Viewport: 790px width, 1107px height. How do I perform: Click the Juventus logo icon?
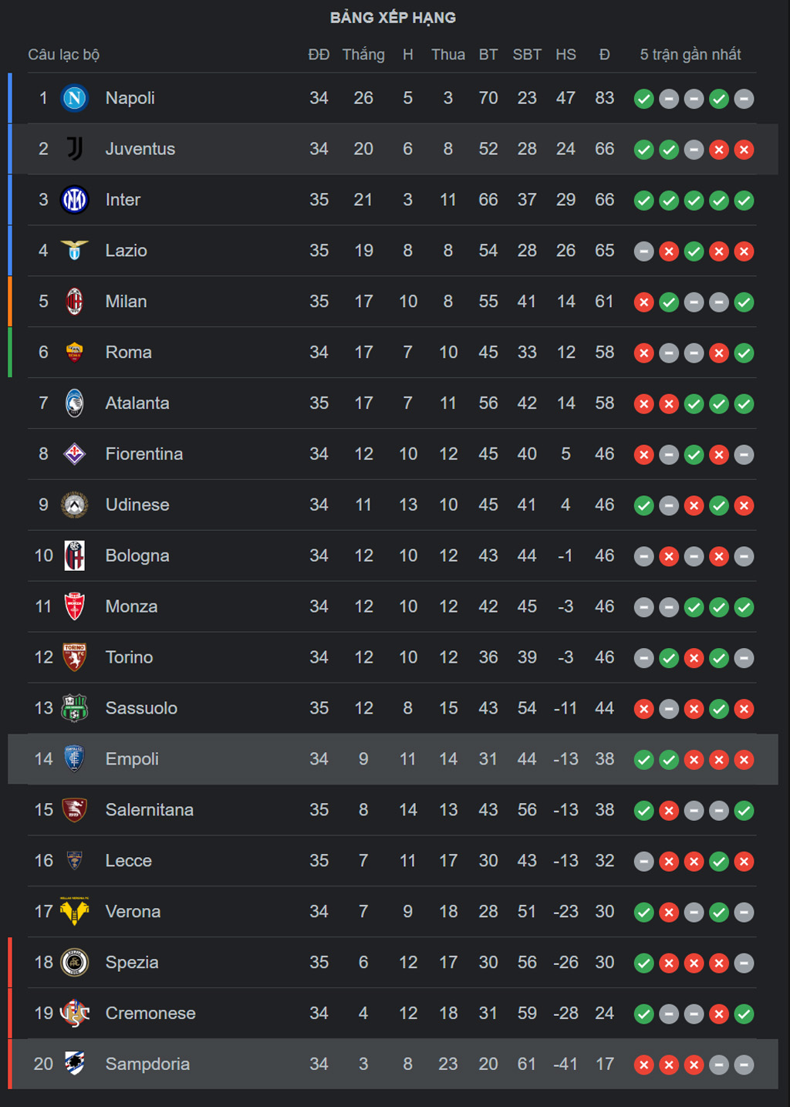pos(75,149)
